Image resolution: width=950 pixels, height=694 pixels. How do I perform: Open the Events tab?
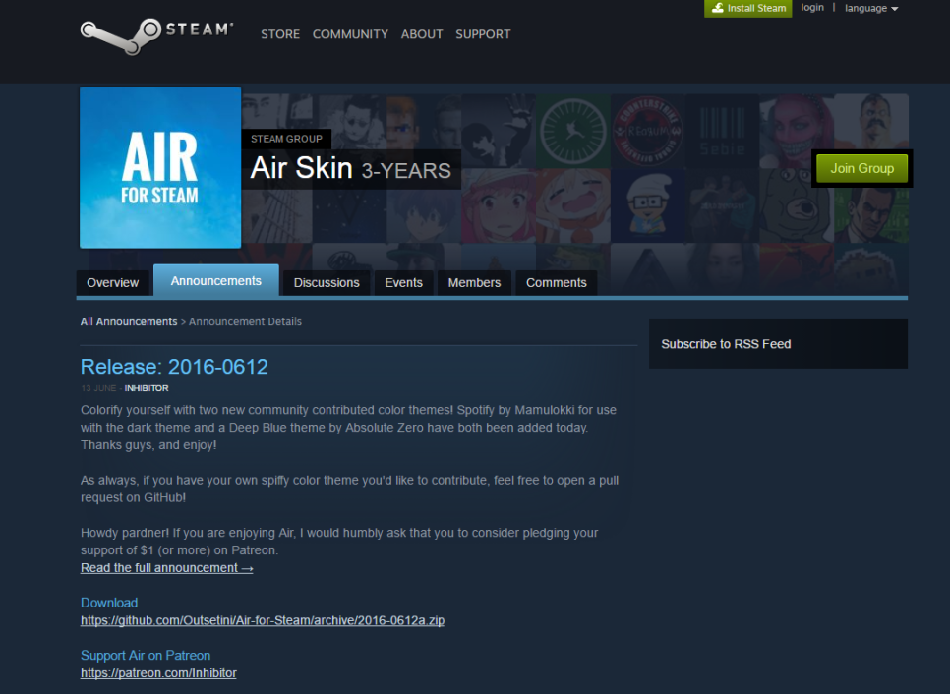pos(403,283)
